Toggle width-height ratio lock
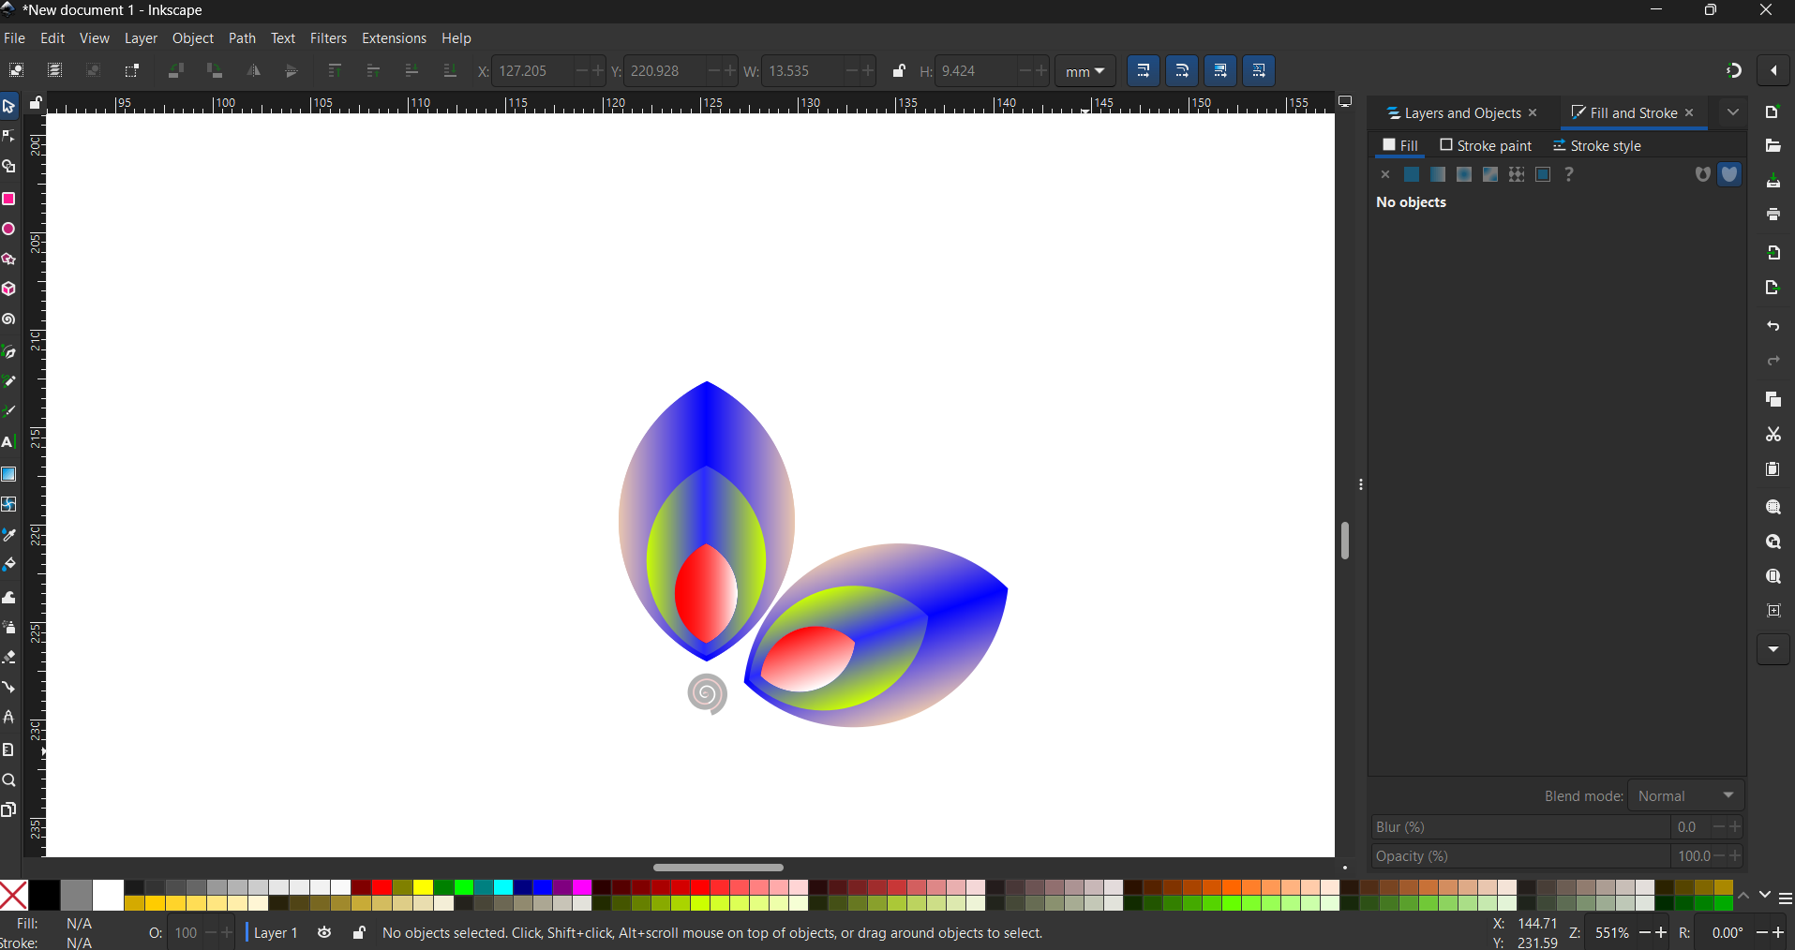 point(899,71)
